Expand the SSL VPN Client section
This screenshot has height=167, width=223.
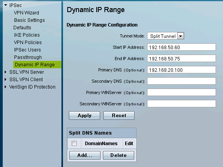click(5, 80)
